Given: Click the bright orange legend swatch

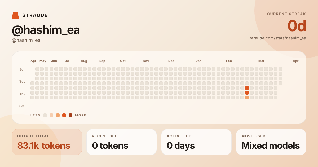Looking at the screenshot, I should pyautogui.click(x=64, y=115).
